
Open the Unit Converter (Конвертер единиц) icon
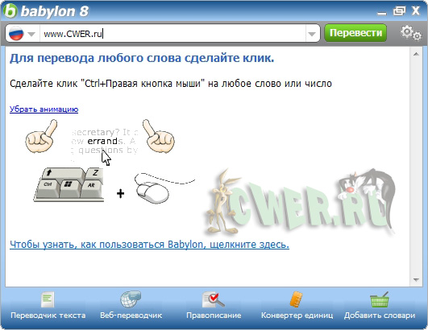pos(297,299)
